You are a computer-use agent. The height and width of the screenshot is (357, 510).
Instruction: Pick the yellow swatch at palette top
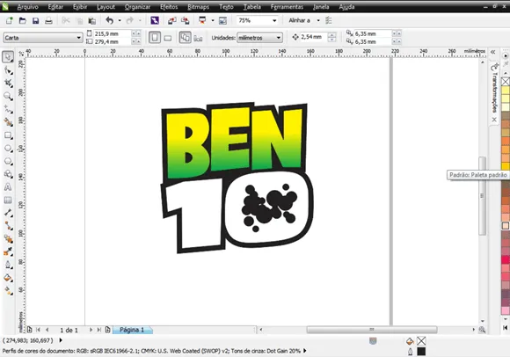click(505, 90)
